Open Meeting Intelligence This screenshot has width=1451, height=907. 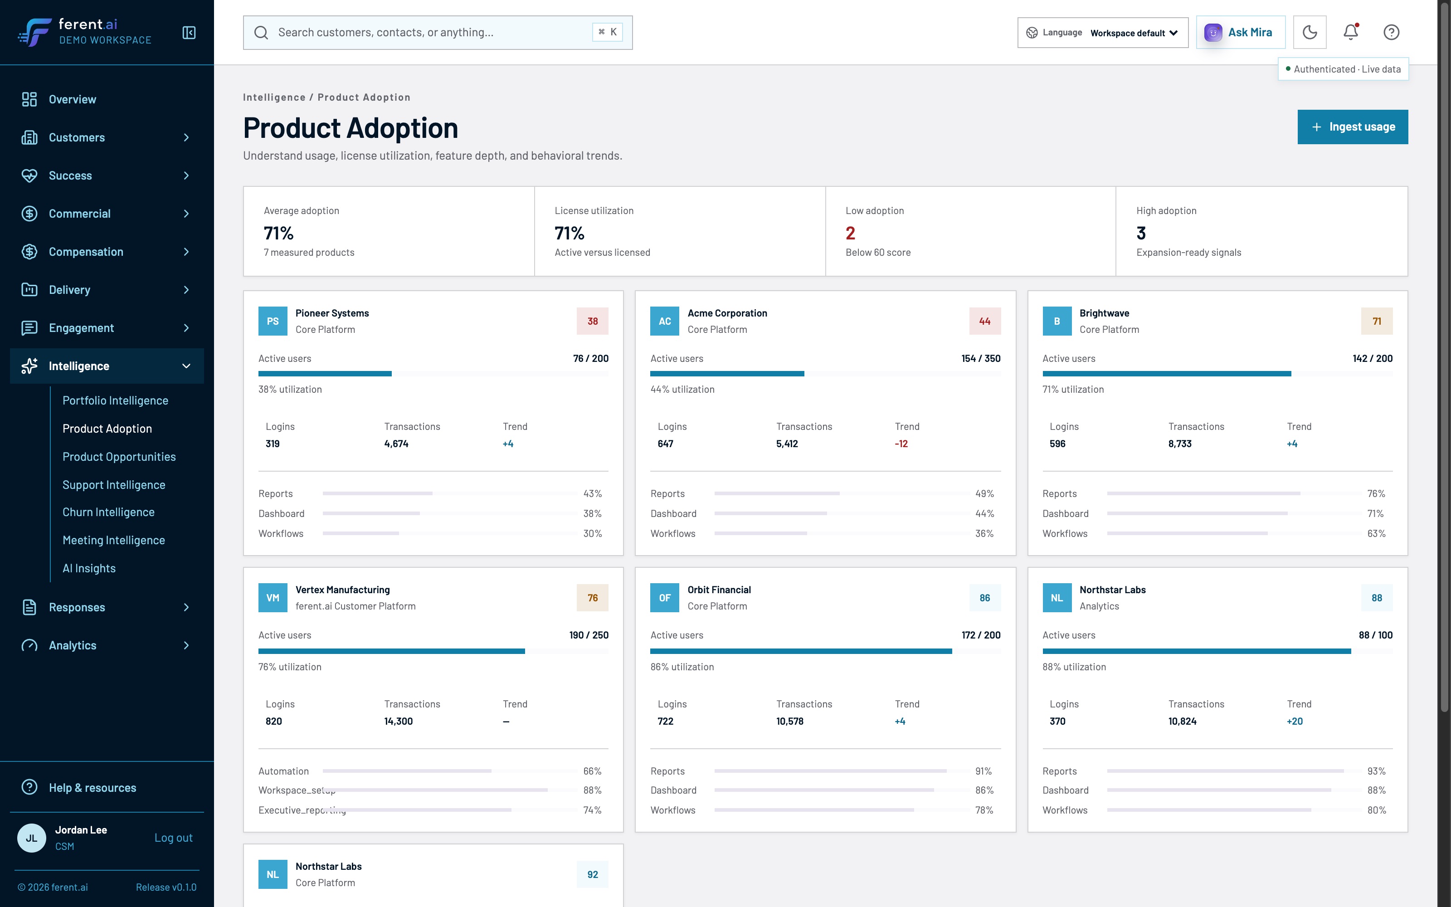(114, 540)
